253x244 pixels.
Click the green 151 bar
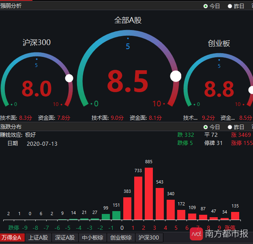(116, 215)
